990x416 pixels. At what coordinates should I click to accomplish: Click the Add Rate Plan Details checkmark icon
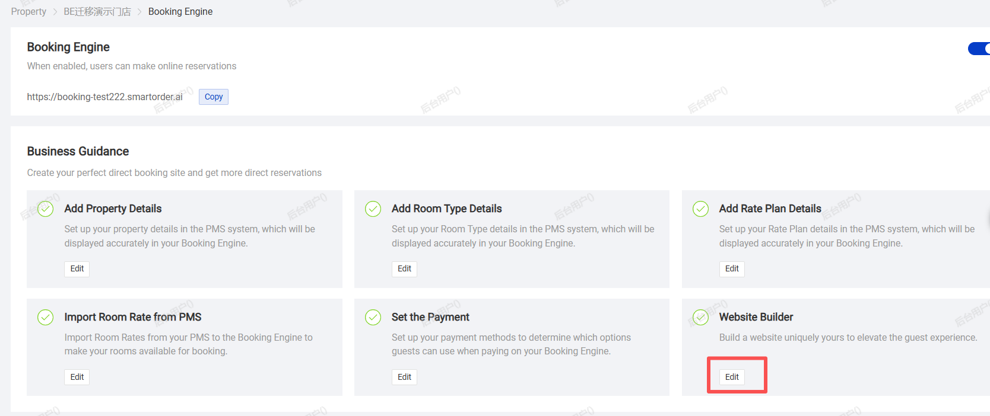point(701,209)
